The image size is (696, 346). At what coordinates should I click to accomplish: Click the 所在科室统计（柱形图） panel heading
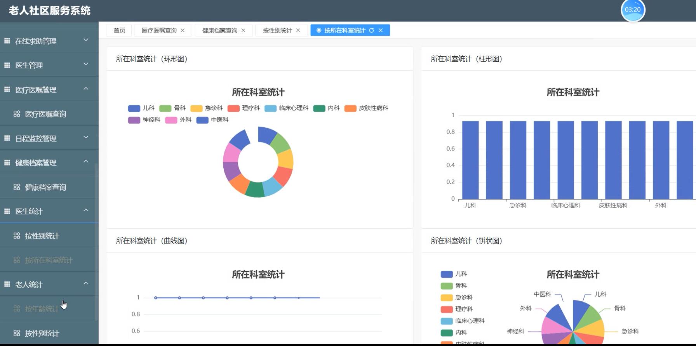466,59
